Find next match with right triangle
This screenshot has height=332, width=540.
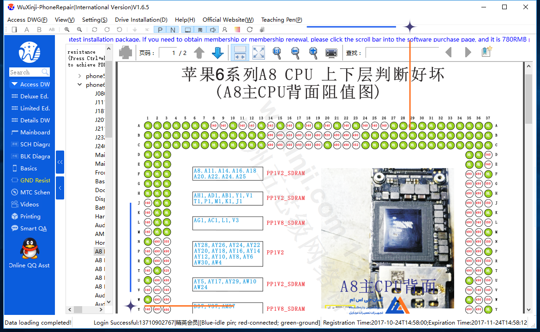tap(468, 52)
